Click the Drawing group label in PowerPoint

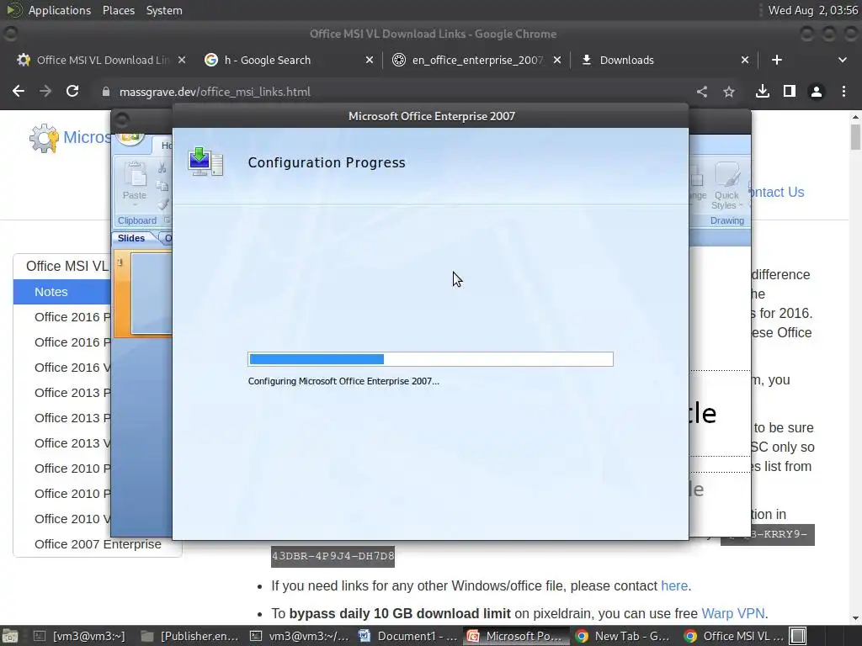click(726, 220)
